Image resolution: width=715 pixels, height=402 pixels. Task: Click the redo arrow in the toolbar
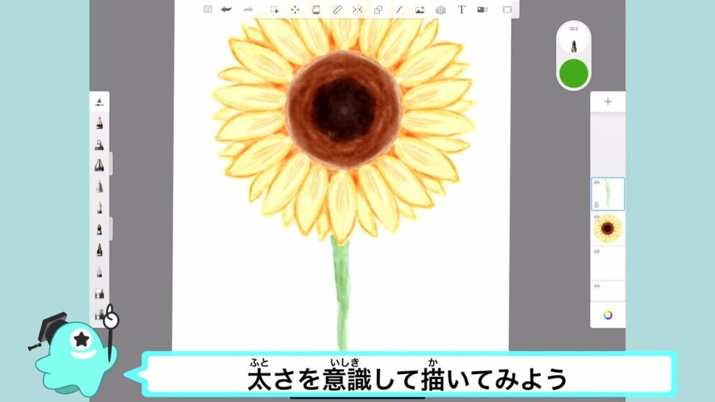247,10
